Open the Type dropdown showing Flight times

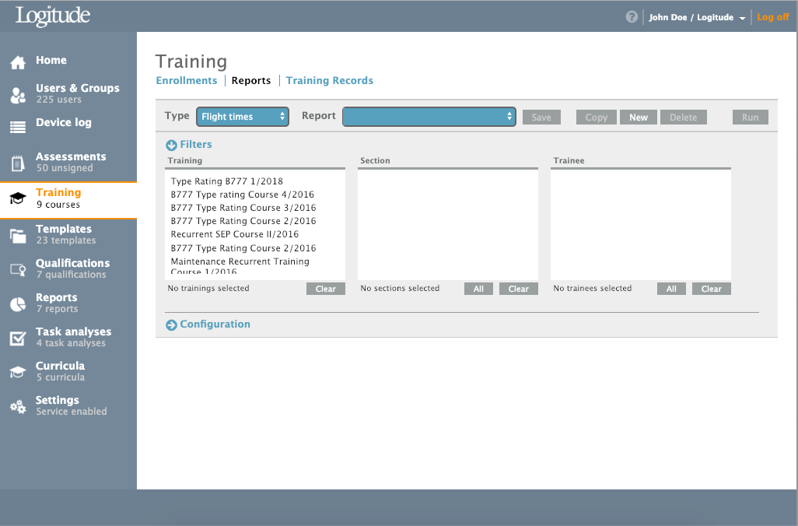tap(242, 117)
